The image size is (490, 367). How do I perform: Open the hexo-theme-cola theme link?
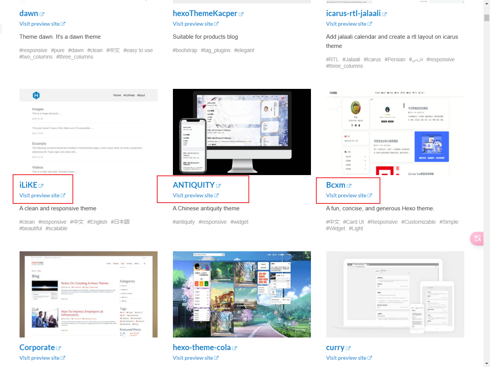pyautogui.click(x=202, y=347)
